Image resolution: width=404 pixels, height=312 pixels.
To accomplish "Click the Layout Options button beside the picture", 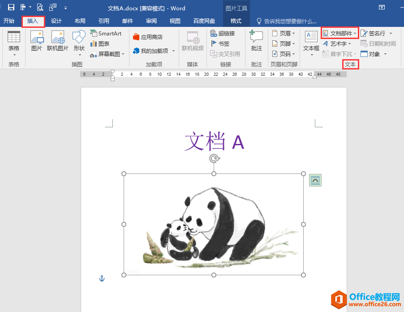I will (315, 180).
